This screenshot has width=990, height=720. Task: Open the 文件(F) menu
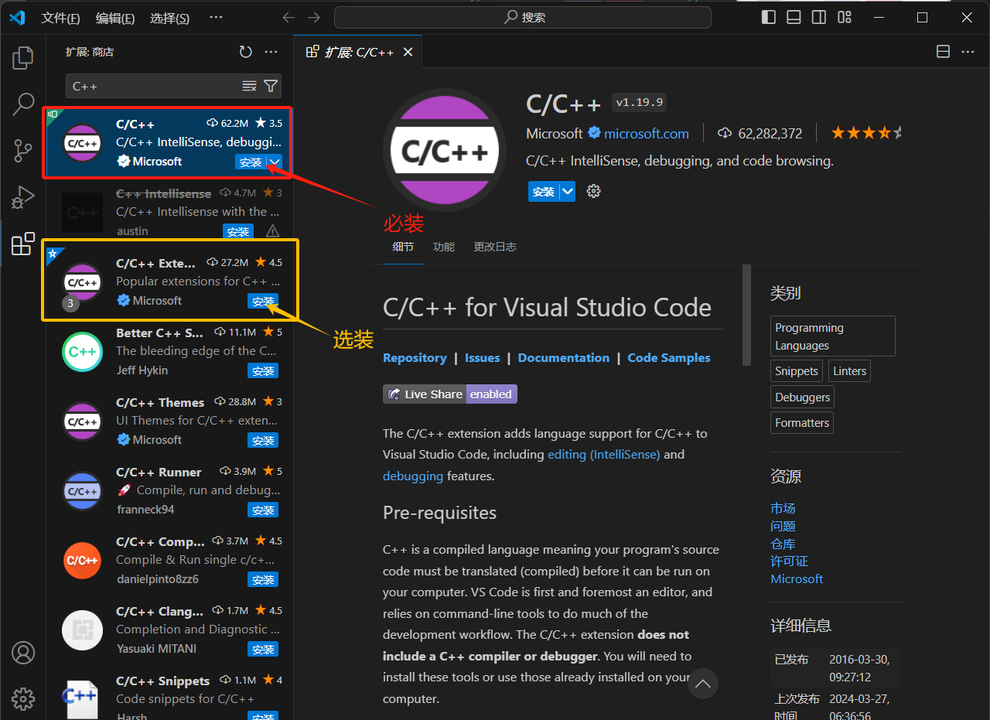pyautogui.click(x=60, y=18)
